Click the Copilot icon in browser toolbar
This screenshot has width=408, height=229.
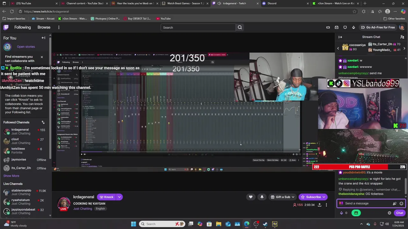[x=403, y=11]
